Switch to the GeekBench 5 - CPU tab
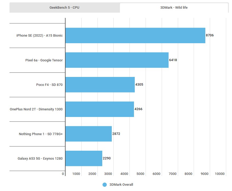This screenshot has height=191, width=232. [64, 8]
